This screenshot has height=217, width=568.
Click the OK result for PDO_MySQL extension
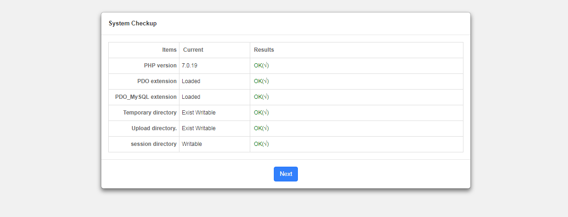[x=261, y=97]
